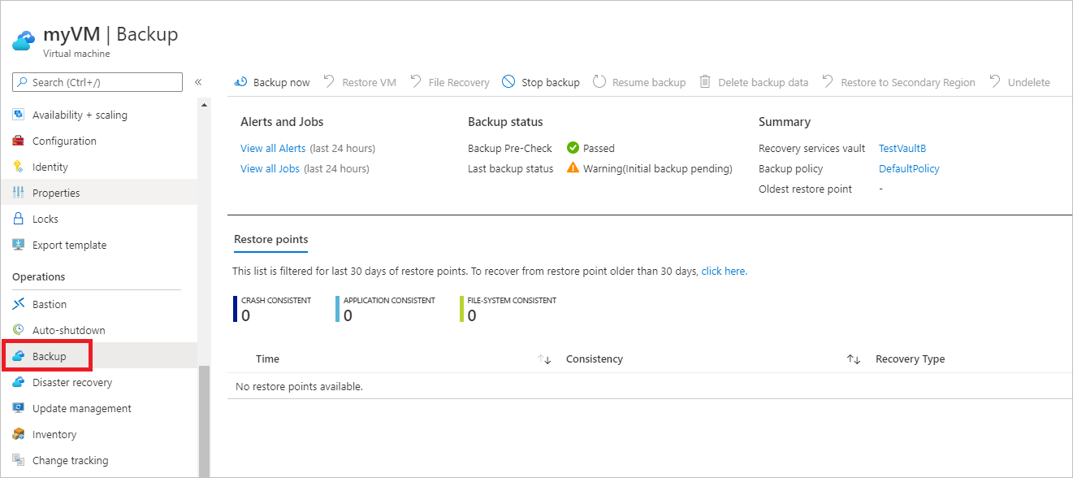Open the TestVaultB recovery services vault

tap(902, 148)
